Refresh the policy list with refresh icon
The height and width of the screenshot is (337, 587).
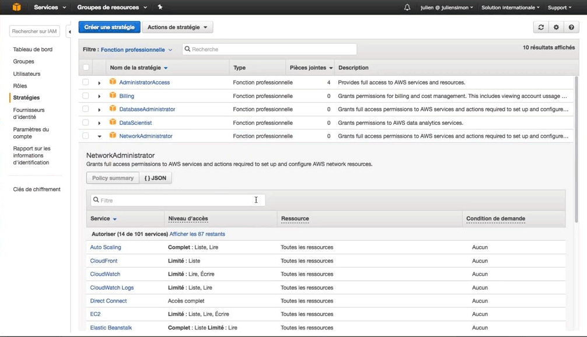(x=541, y=27)
